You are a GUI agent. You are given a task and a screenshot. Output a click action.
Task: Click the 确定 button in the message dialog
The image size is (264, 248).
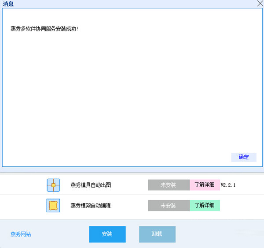click(244, 157)
